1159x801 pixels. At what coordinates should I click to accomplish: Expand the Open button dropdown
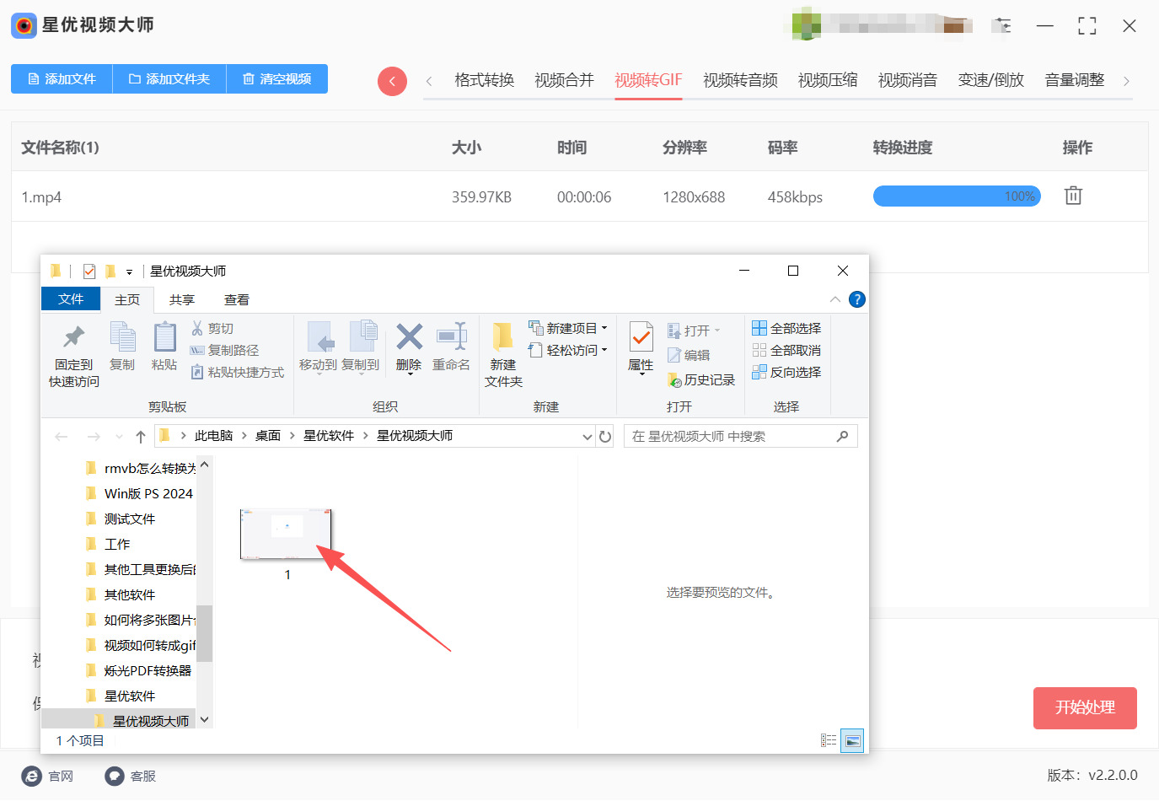coord(717,331)
